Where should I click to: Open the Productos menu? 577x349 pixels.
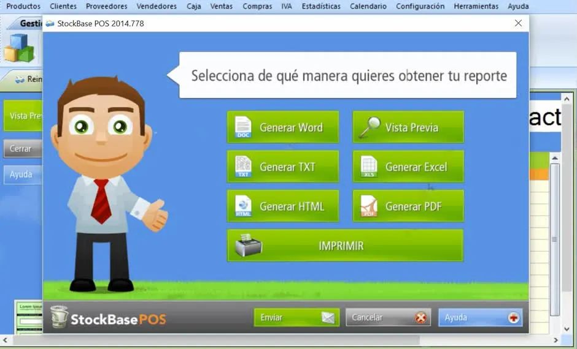pos(23,6)
